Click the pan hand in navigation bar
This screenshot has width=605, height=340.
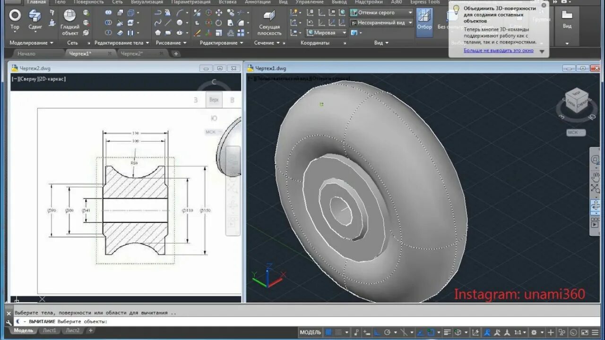(596, 177)
